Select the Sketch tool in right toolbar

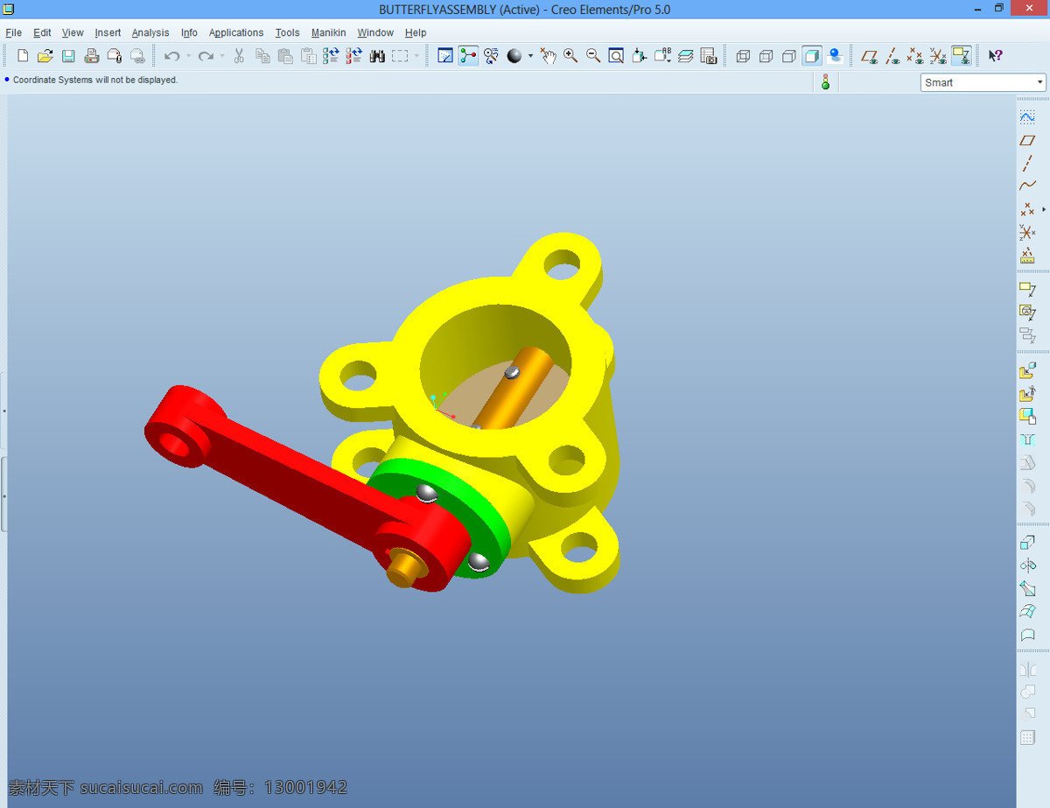[1027, 117]
